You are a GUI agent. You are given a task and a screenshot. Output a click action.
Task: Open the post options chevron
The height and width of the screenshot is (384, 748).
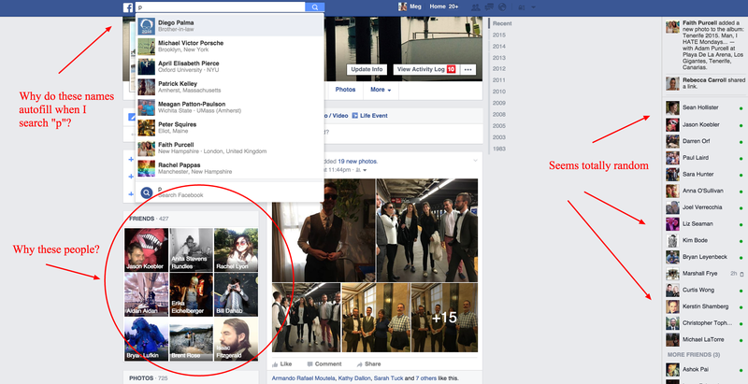tap(475, 161)
